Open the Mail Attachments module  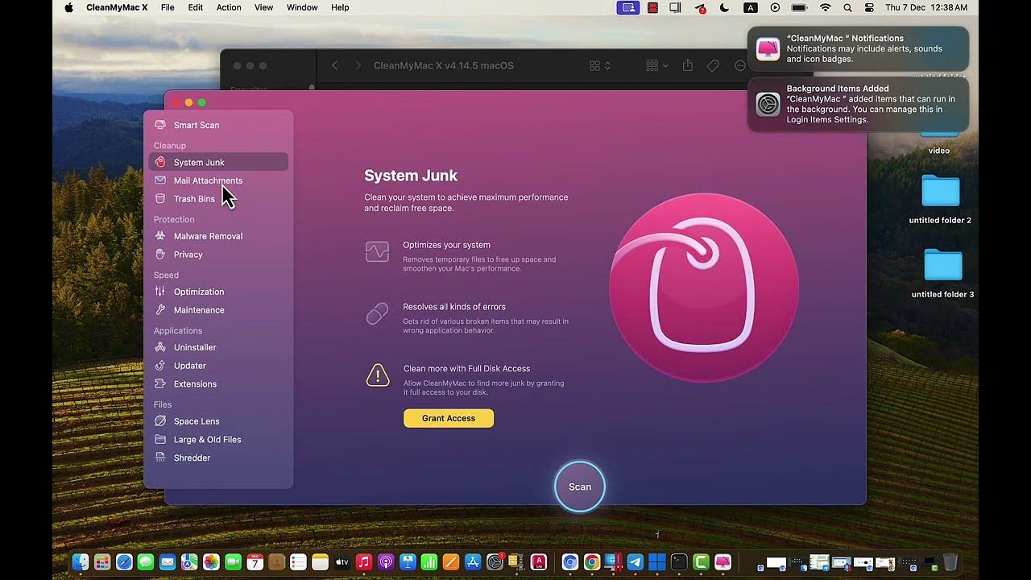217,180
